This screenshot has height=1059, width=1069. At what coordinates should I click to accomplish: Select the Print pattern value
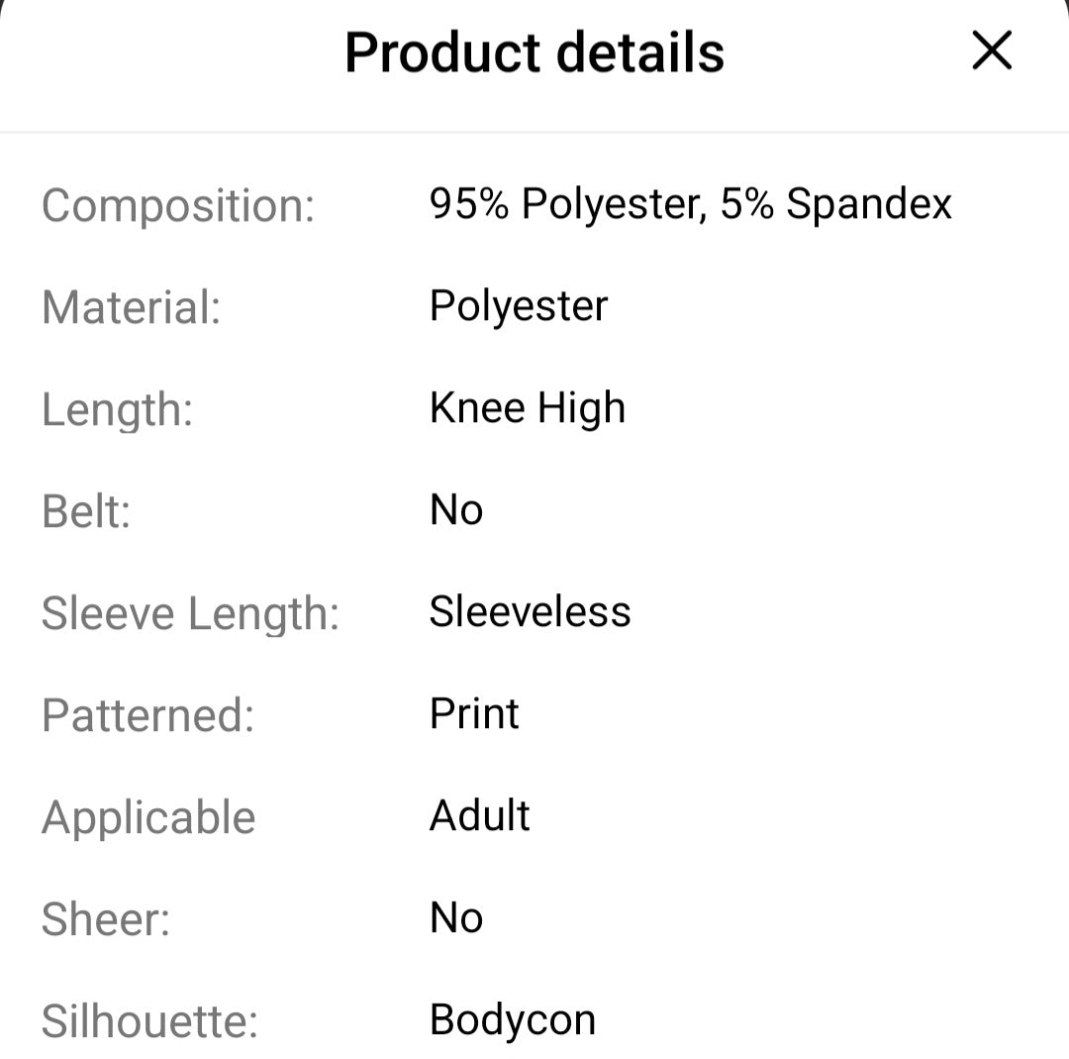(474, 714)
